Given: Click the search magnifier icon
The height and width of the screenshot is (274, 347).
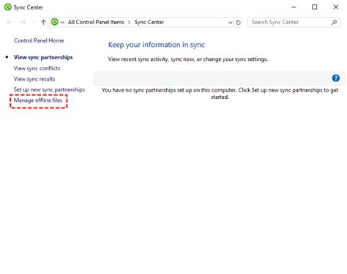Looking at the screenshot, I should (335, 22).
